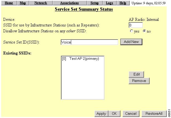Go to the Map tab
The width and height of the screenshot is (171, 118).
pos(23,3)
